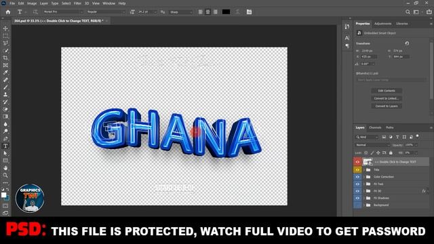The width and height of the screenshot is (434, 244).
Task: Select the Zoom tool
Action: [5, 175]
